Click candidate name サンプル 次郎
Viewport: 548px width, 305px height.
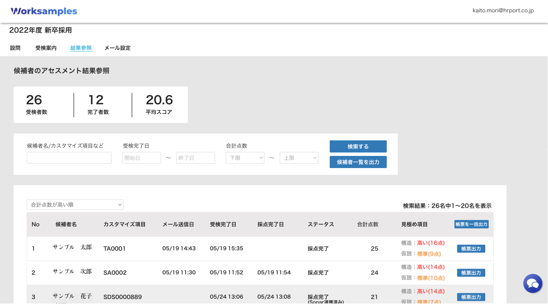(72, 272)
